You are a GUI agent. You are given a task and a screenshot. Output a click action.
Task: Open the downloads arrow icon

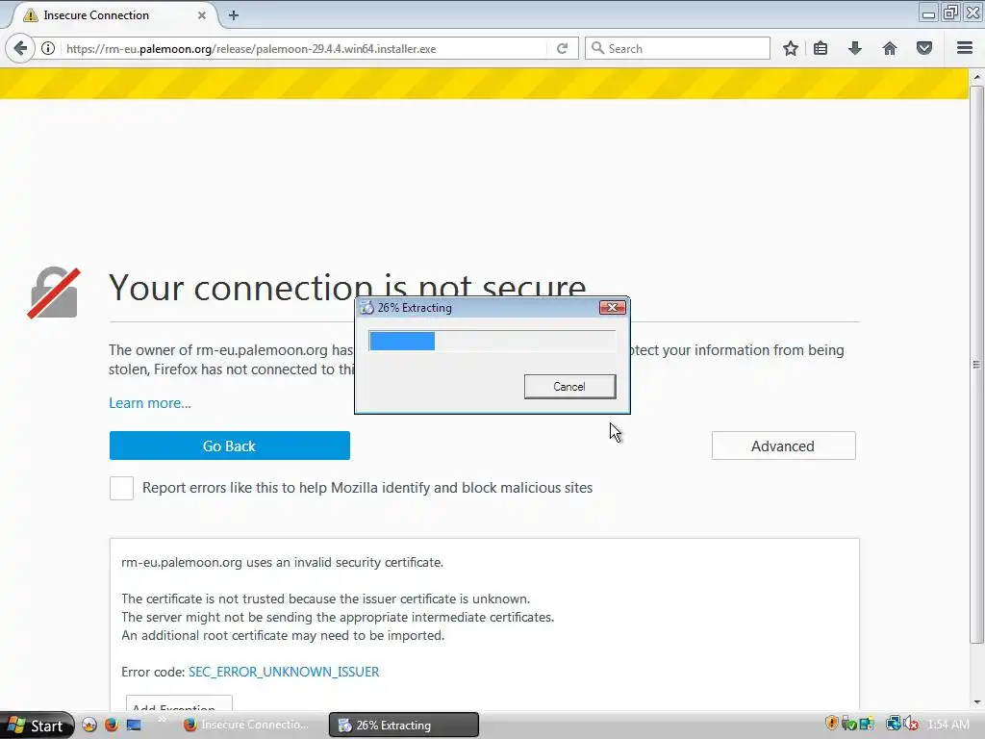tap(855, 48)
